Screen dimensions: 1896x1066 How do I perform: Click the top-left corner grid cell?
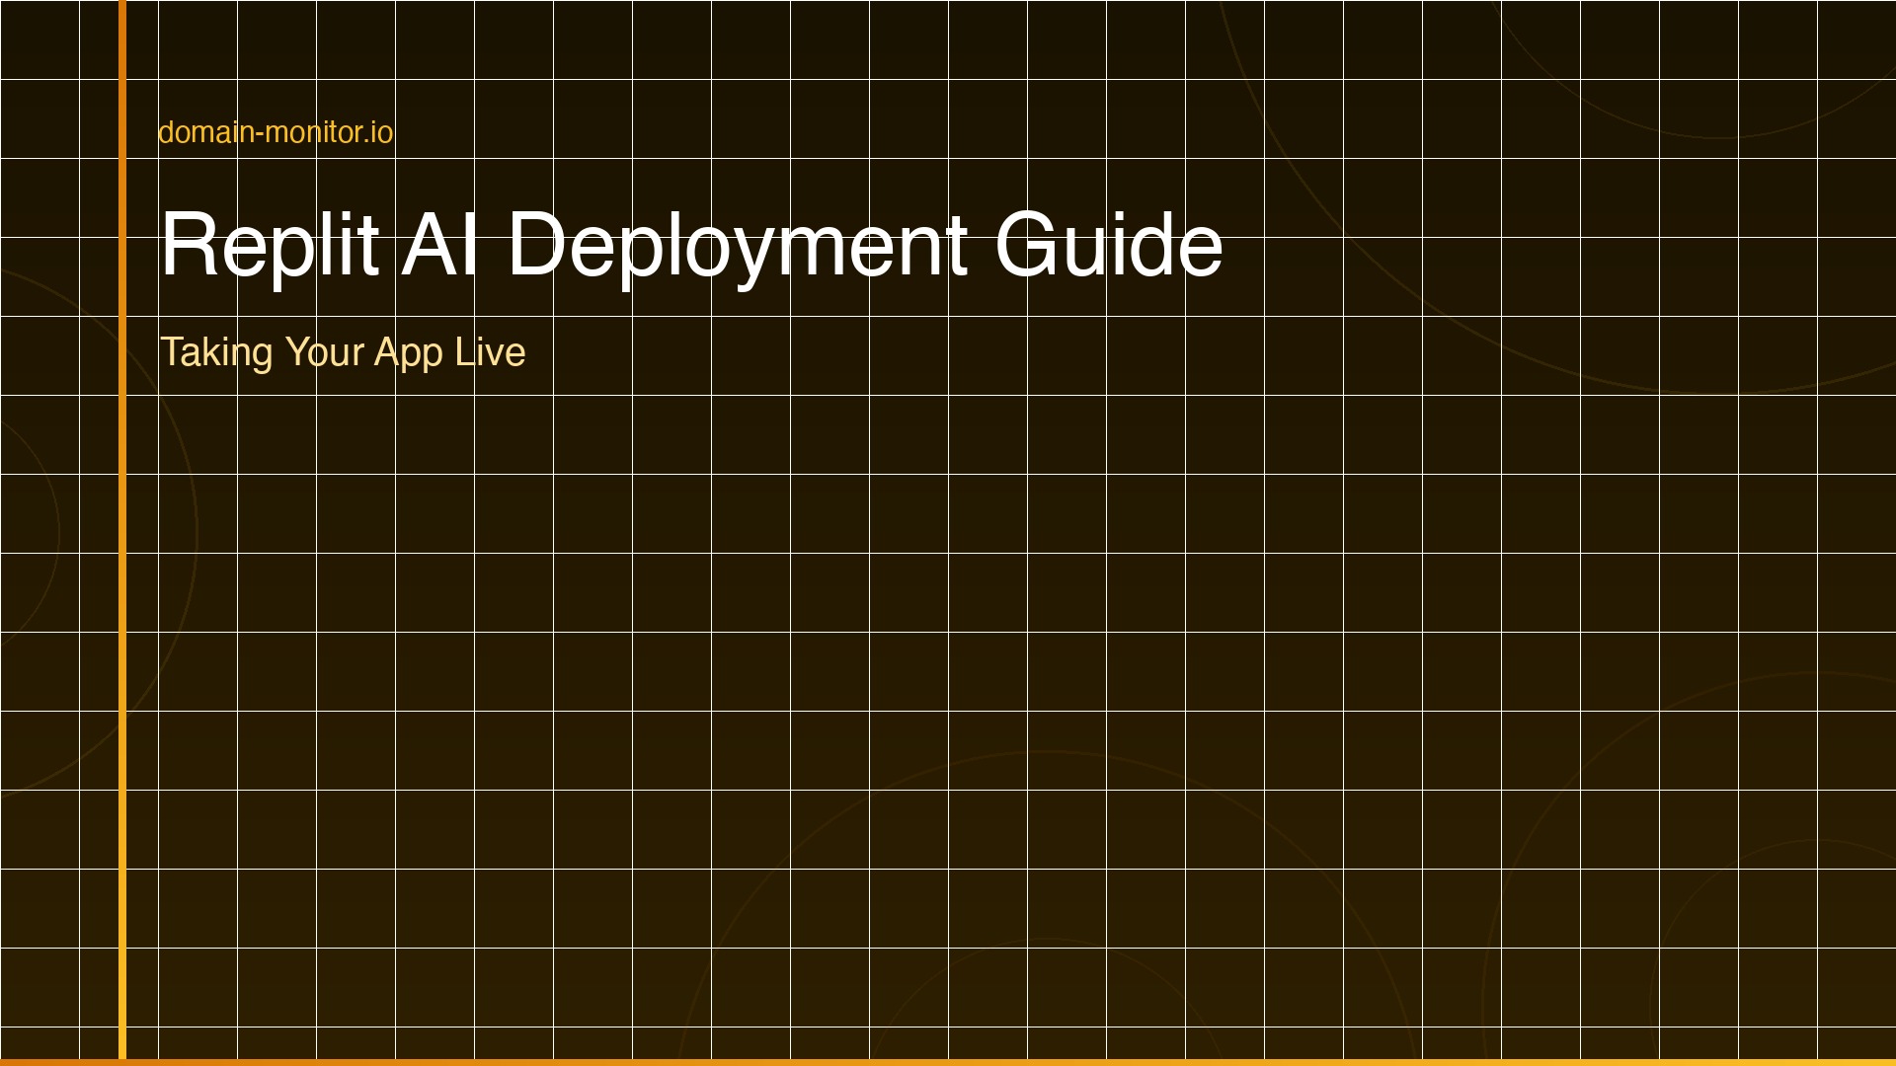(x=39, y=39)
